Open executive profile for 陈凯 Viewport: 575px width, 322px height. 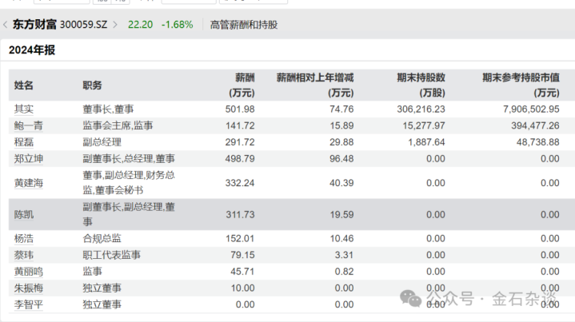click(x=24, y=215)
